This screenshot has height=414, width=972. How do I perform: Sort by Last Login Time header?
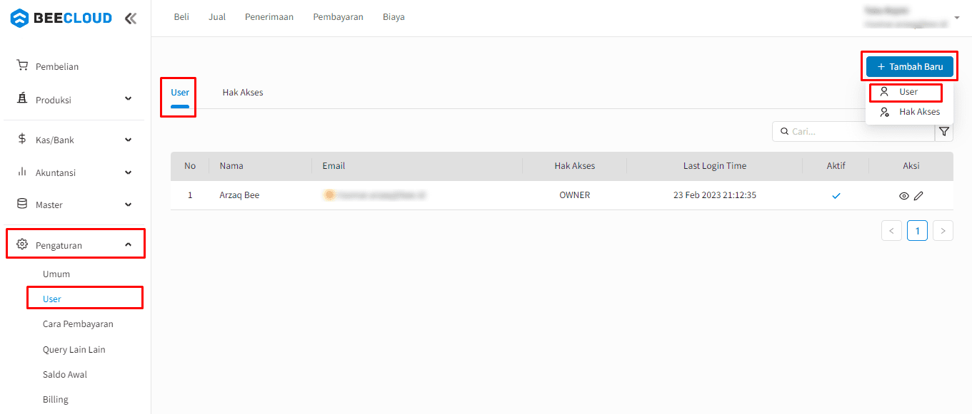click(715, 166)
